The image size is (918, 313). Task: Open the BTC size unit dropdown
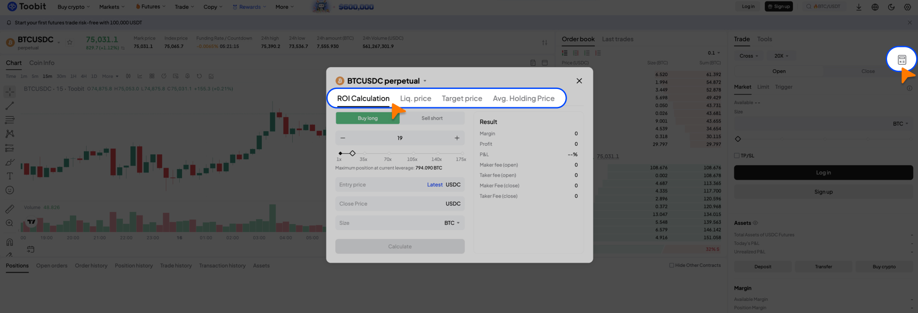coord(452,223)
